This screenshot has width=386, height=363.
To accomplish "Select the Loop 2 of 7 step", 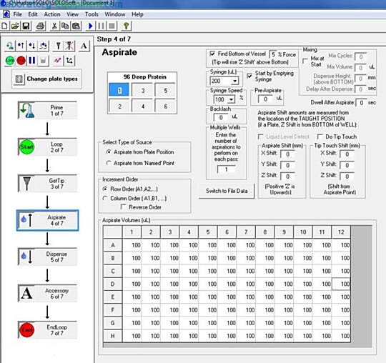I will [x=47, y=146].
